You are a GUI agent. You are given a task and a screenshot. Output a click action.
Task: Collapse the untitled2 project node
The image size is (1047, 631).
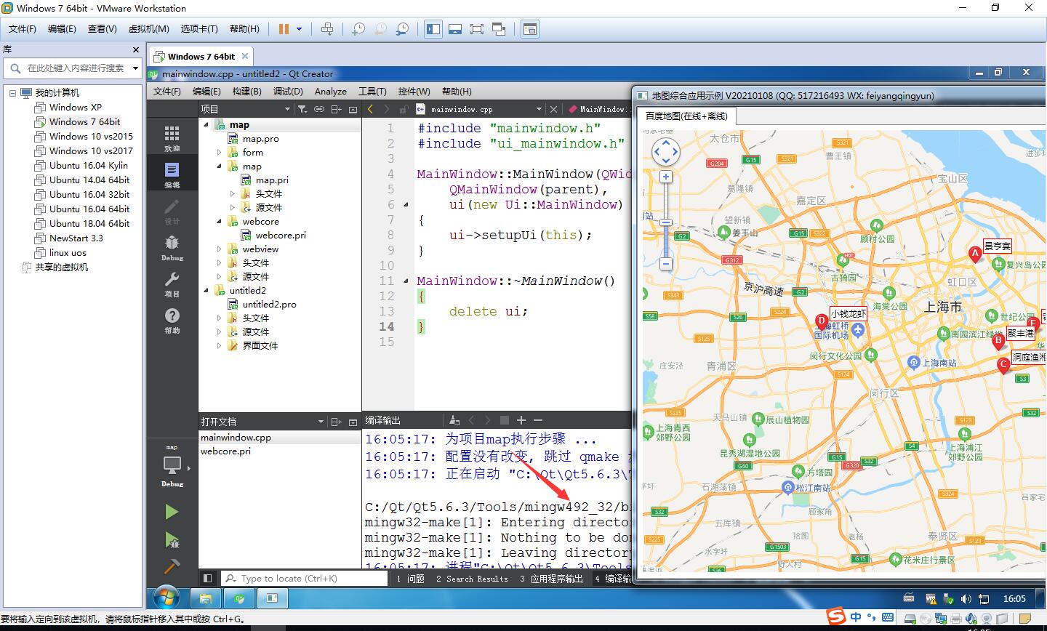206,291
